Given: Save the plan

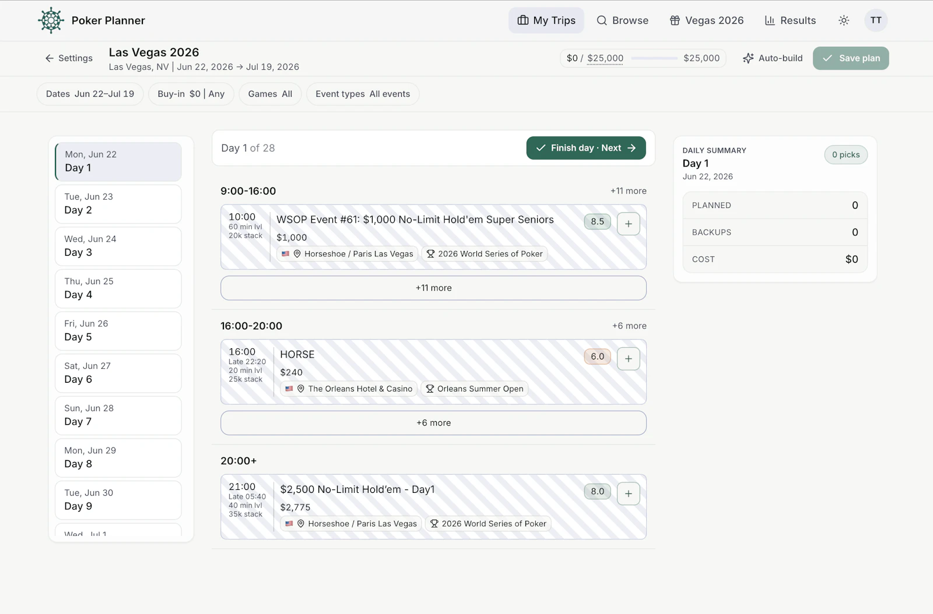Looking at the screenshot, I should pyautogui.click(x=851, y=58).
